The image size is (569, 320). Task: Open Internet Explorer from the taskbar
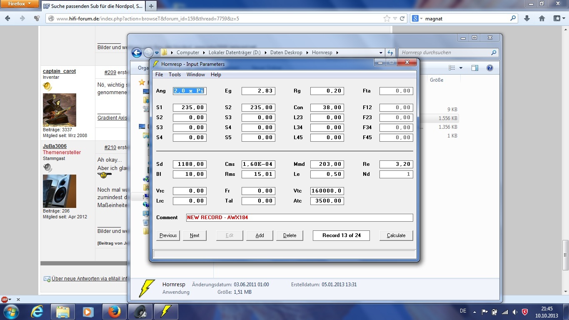[37, 312]
